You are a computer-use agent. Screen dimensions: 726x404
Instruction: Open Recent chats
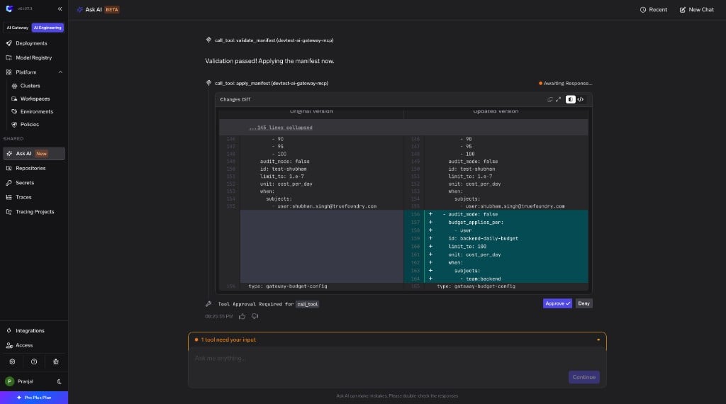point(653,10)
